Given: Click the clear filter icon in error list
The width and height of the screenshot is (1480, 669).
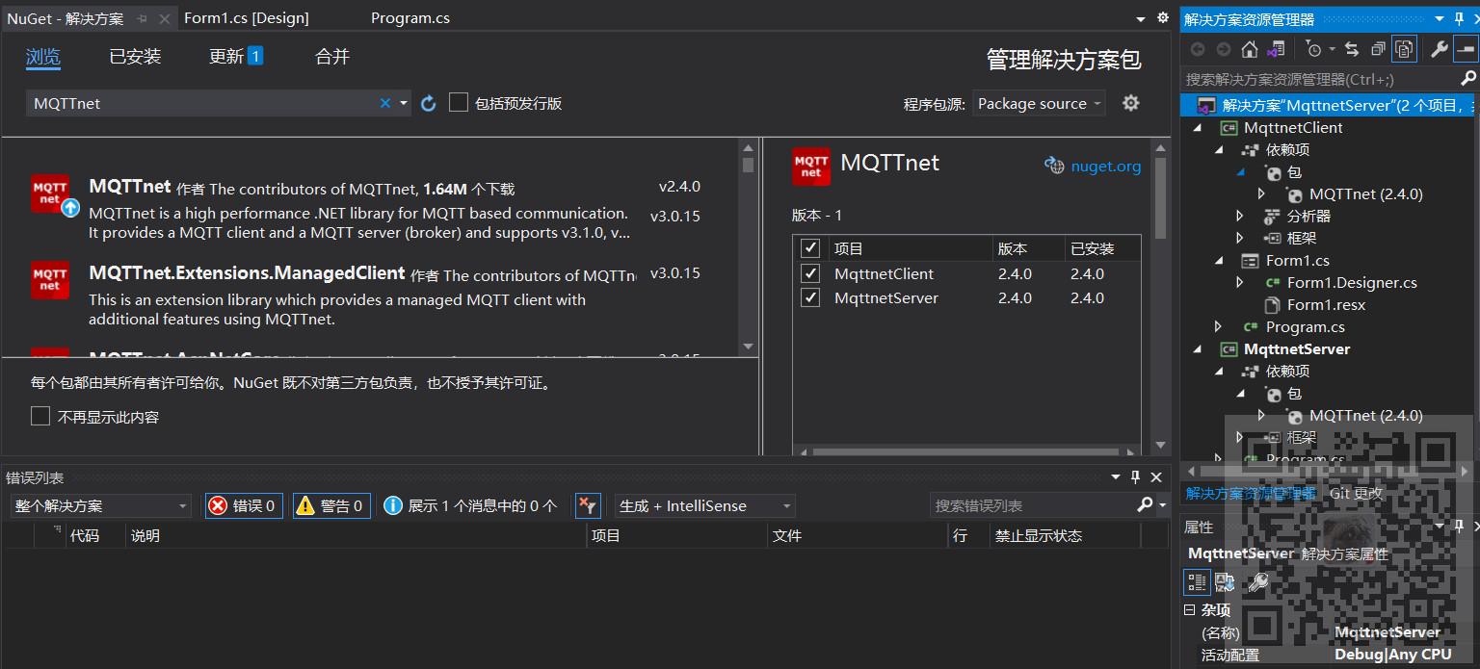Looking at the screenshot, I should (587, 505).
